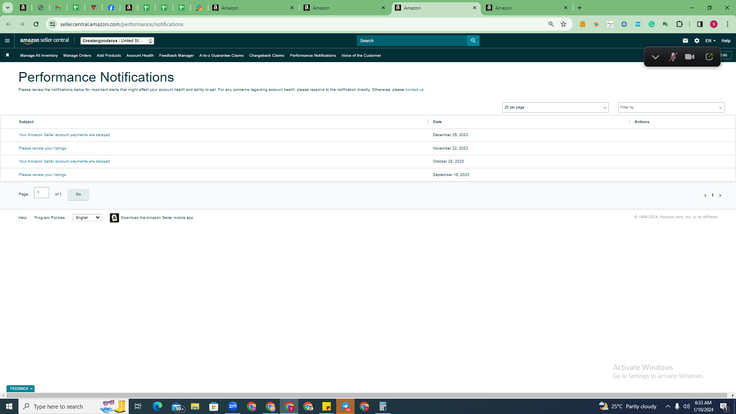Image resolution: width=736 pixels, height=414 pixels.
Task: Reload the page with the browser refresh button
Action: pyautogui.click(x=36, y=24)
